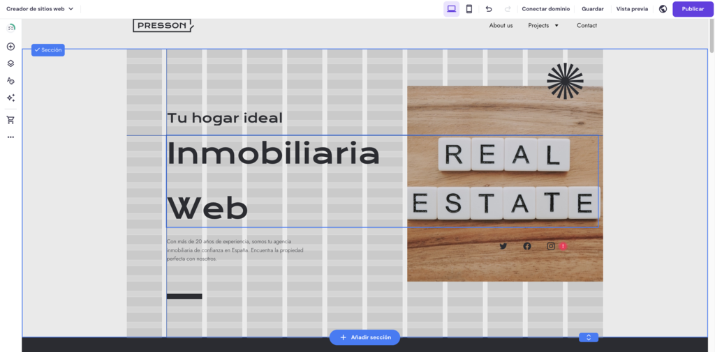Click the Instagram social icon
Image resolution: width=715 pixels, height=352 pixels.
click(551, 246)
